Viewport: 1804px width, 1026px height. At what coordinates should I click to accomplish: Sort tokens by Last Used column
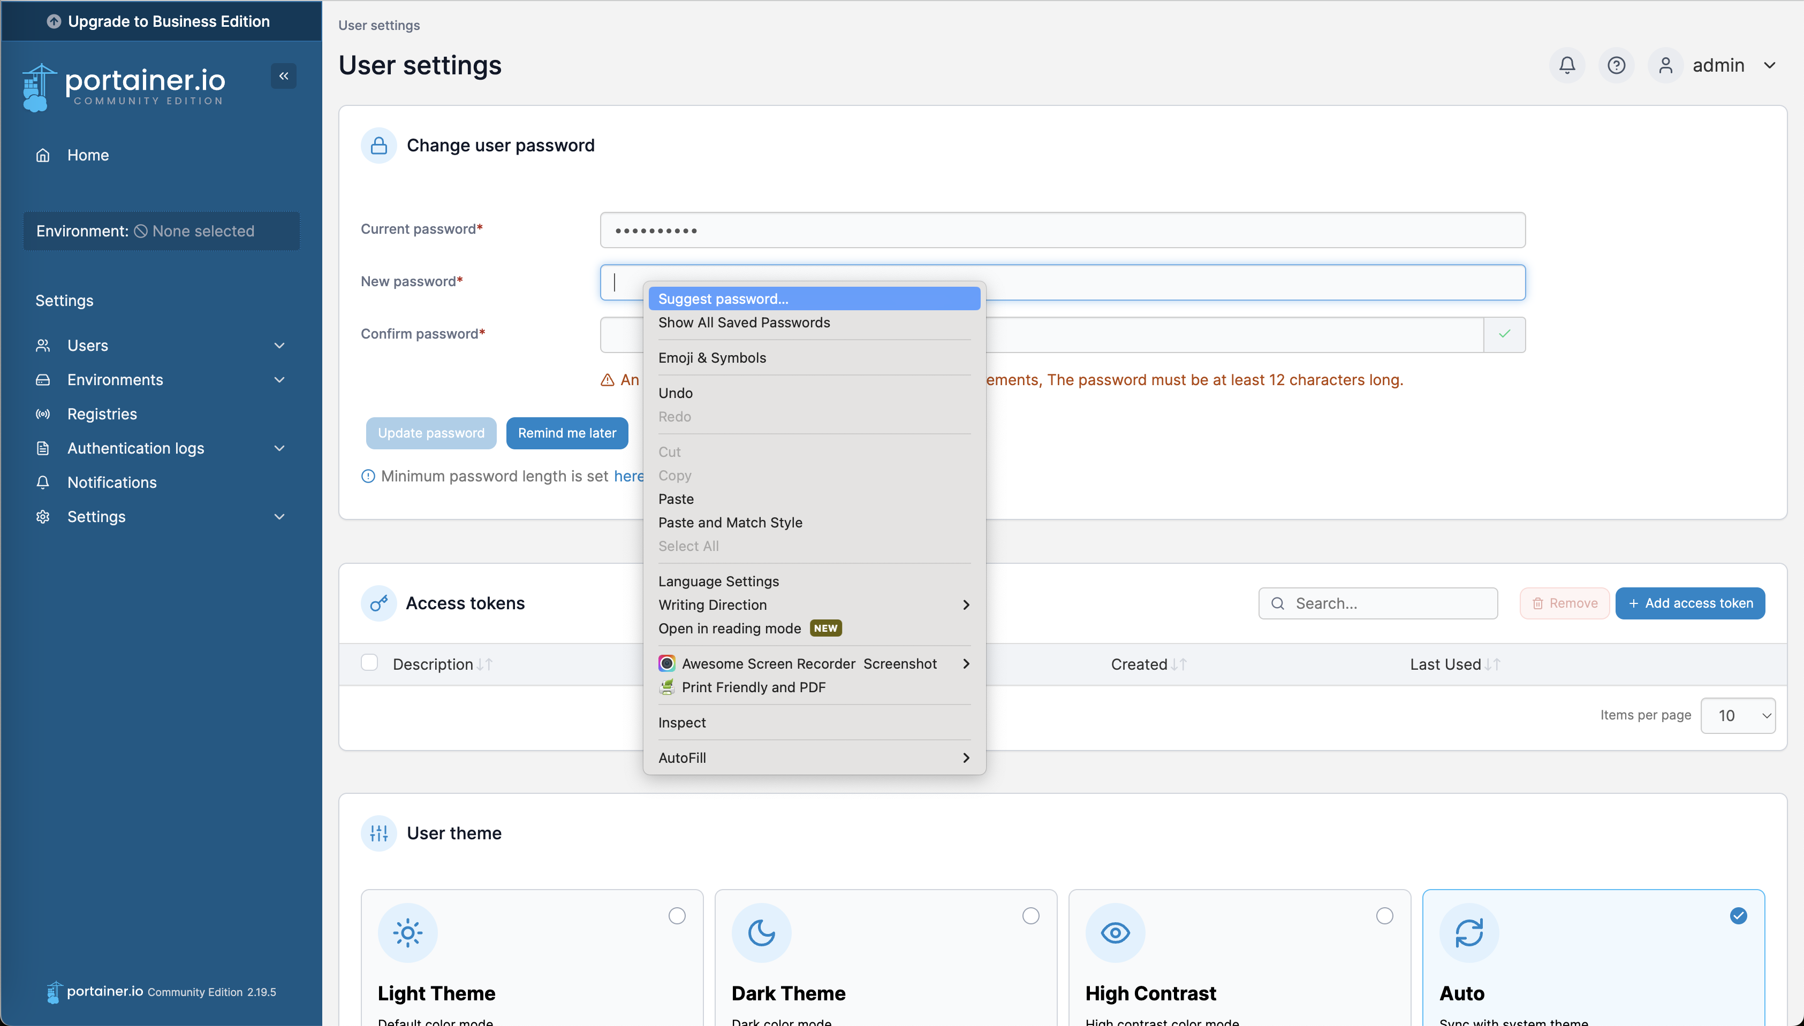point(1455,664)
